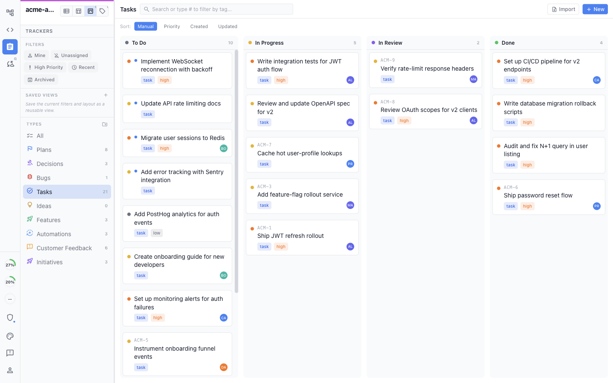Screen dimensions: 613x383
Task: Open the Implement WebSocket reconnection card
Action: [x=177, y=71]
